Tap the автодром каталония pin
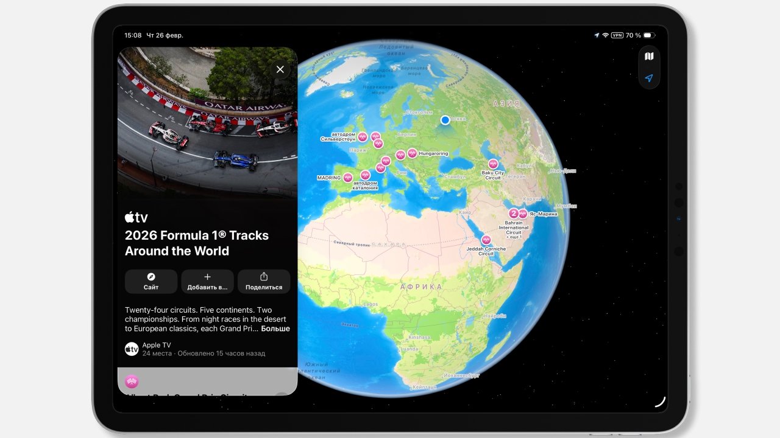 click(365, 175)
